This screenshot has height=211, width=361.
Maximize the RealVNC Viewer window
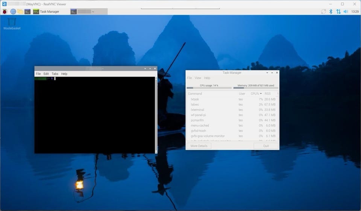(x=343, y=4)
